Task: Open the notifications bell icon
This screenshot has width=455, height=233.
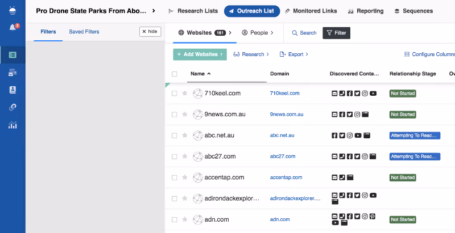Action: (x=13, y=27)
